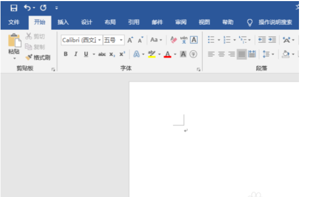Click the Decrease Indent icon
Screen dimensions: 312x197
(x=262, y=40)
